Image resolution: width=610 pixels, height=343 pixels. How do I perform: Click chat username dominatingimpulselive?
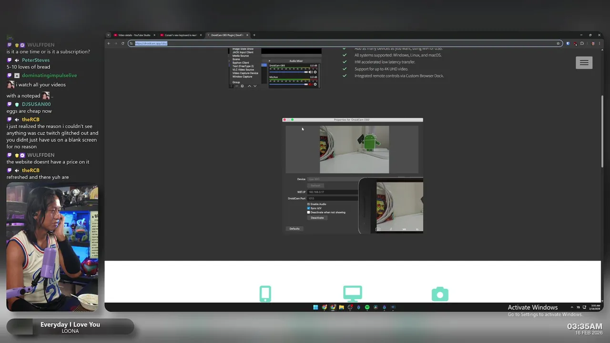click(x=49, y=75)
